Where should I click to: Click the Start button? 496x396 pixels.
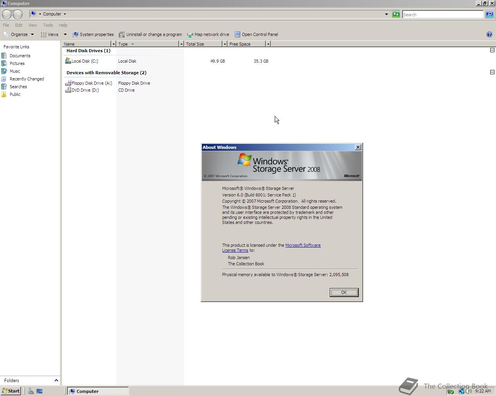(11, 391)
